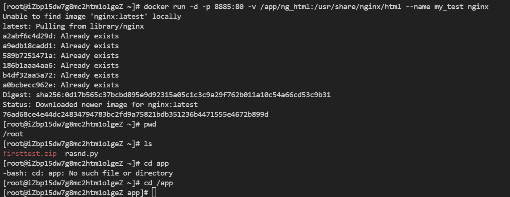This screenshot has width=510, height=197.
Task: Click the firsttest.zip file name
Action: [x=29, y=153]
